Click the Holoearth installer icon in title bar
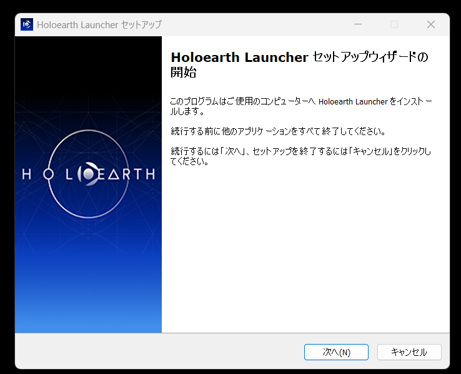461x374 pixels. pyautogui.click(x=27, y=24)
